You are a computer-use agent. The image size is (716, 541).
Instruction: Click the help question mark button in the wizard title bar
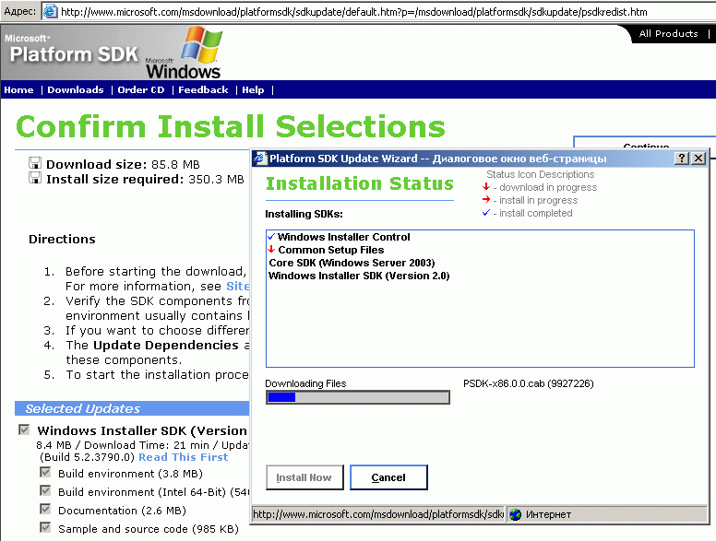point(682,159)
